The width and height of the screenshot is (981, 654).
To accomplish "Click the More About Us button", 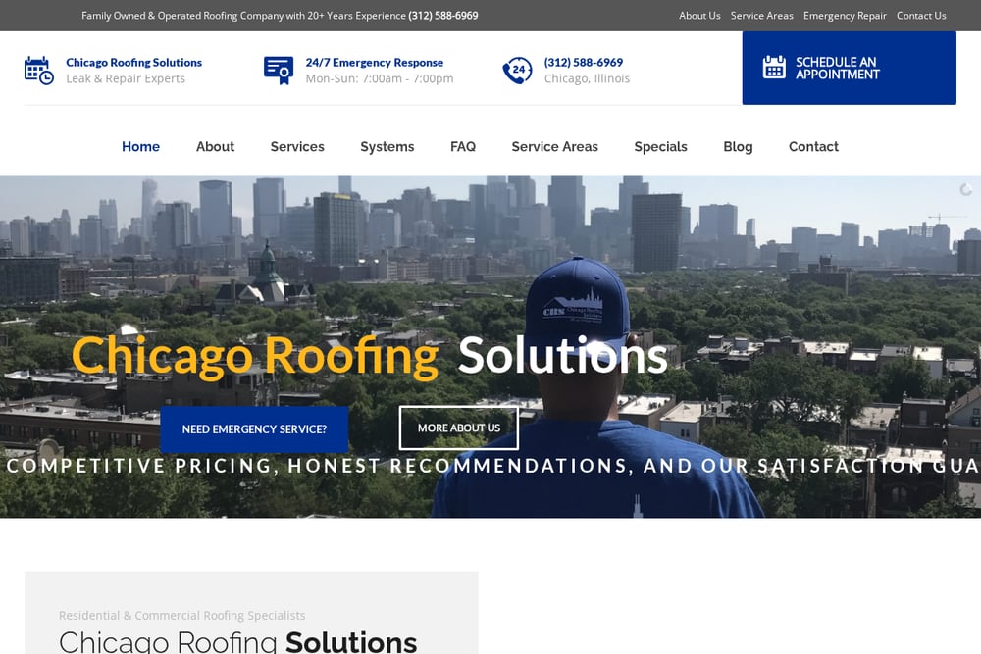I will (458, 428).
